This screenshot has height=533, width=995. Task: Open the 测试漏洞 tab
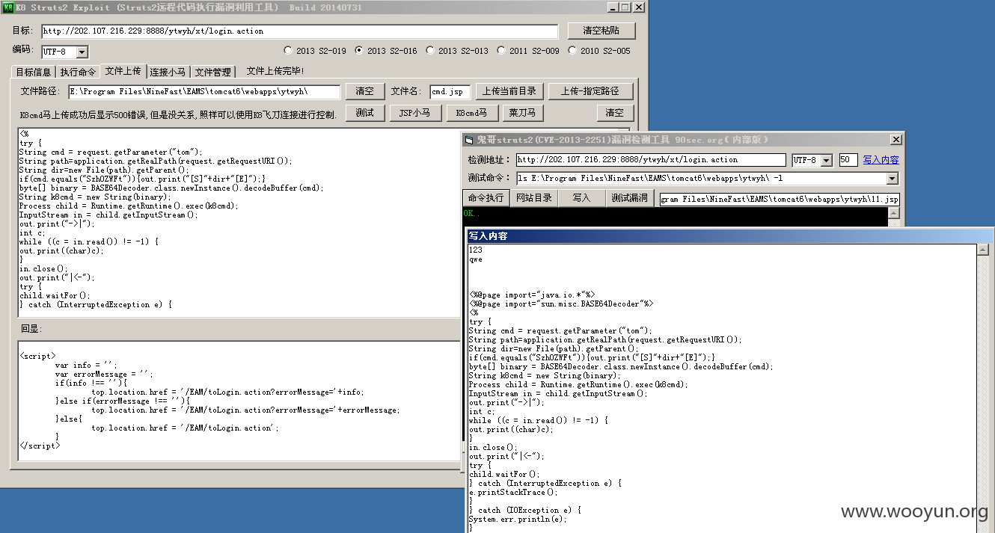coord(629,198)
